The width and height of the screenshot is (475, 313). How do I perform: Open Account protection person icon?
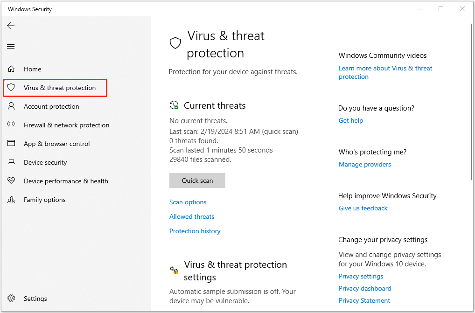pyautogui.click(x=11, y=106)
